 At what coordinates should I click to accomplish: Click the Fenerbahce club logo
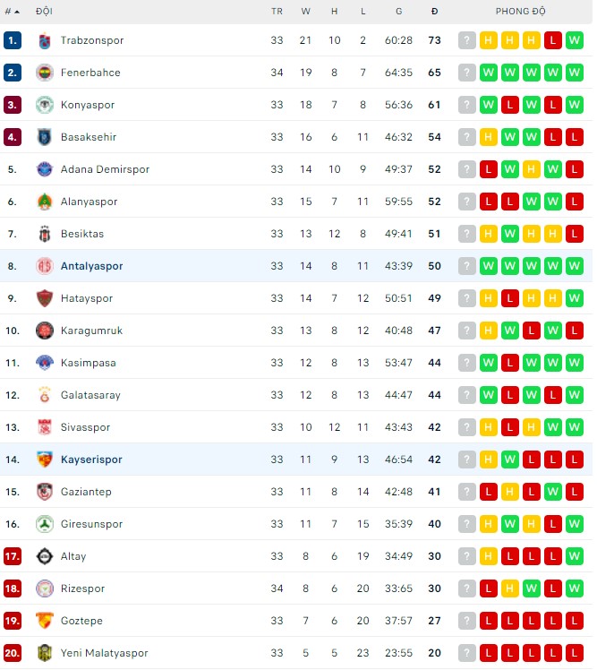tap(45, 73)
